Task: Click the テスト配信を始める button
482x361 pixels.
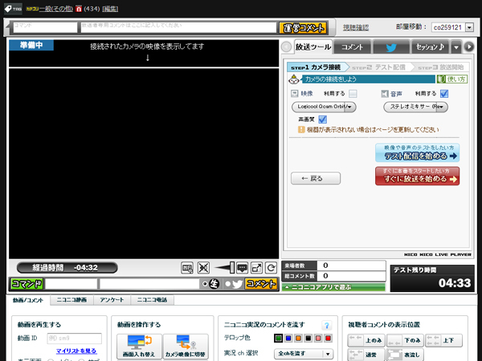Action: pyautogui.click(x=417, y=152)
